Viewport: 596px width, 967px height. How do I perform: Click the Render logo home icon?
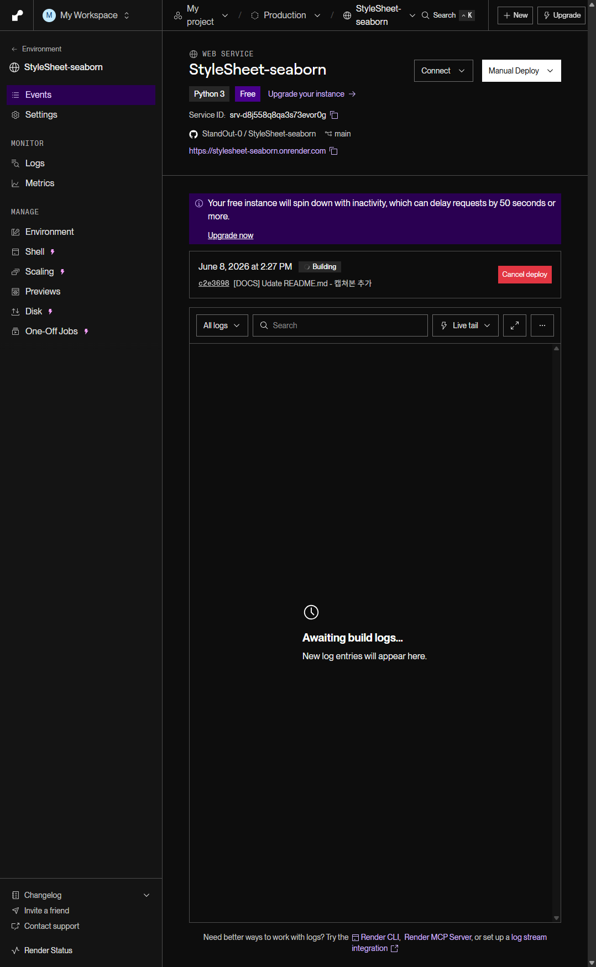point(17,15)
